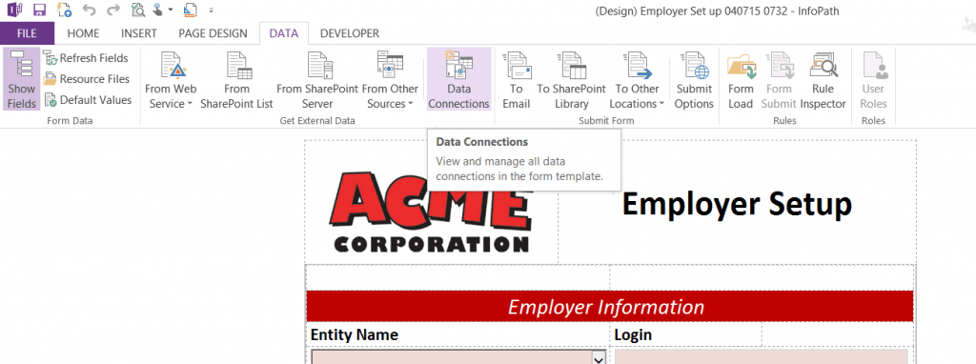Click the InfoPath application icon

15,10
